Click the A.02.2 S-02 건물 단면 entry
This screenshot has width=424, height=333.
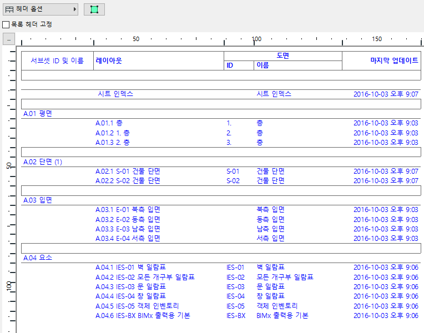point(128,181)
